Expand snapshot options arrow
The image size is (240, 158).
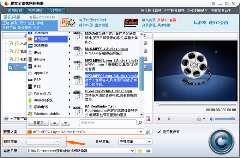coord(204,119)
